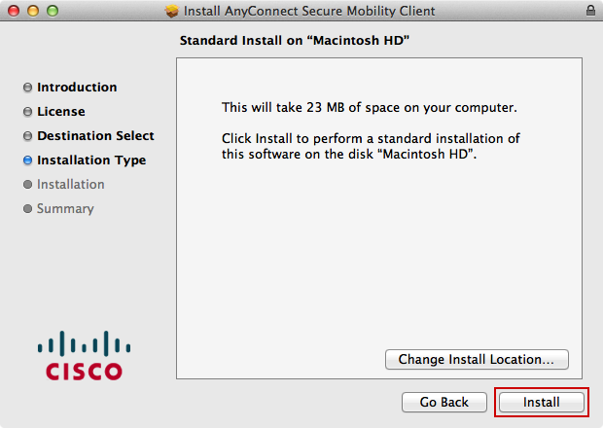Close the installer with the red button
The image size is (603, 428).
[14, 11]
